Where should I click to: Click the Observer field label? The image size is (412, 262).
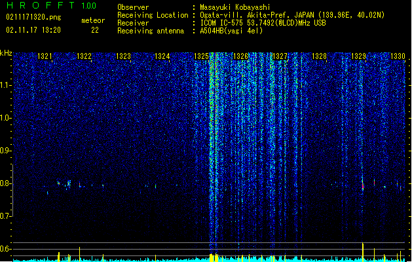point(133,7)
